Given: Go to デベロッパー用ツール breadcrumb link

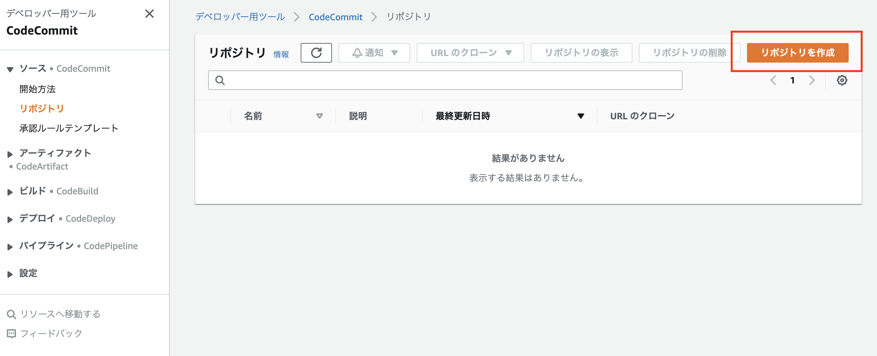Looking at the screenshot, I should coord(240,17).
